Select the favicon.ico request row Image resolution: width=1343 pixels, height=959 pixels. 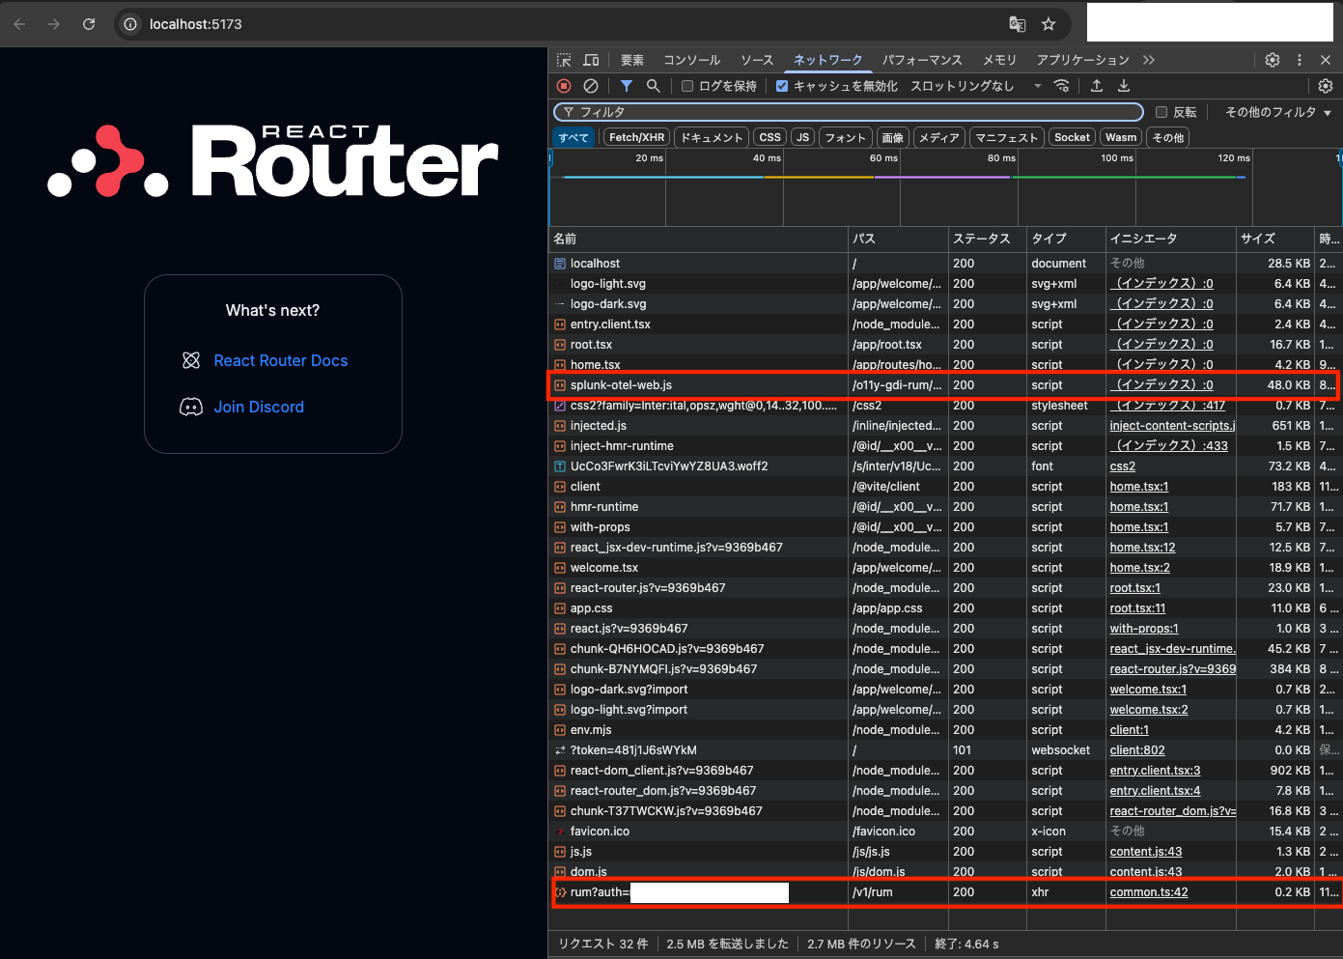coord(943,832)
